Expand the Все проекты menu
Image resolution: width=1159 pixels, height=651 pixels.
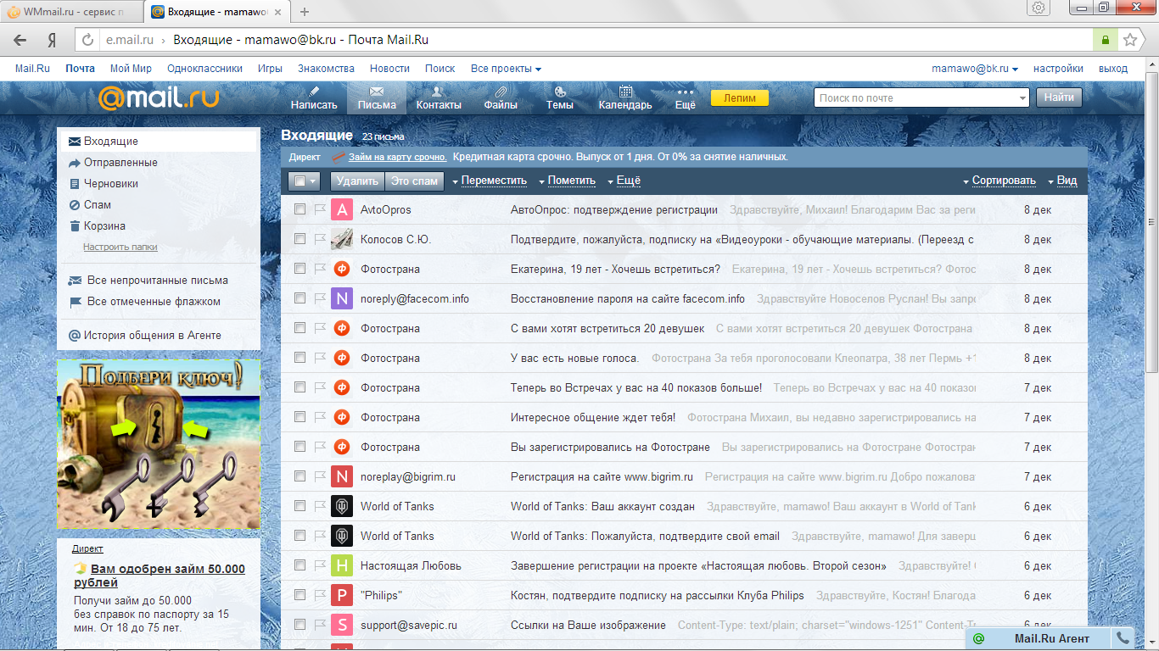[x=506, y=69]
